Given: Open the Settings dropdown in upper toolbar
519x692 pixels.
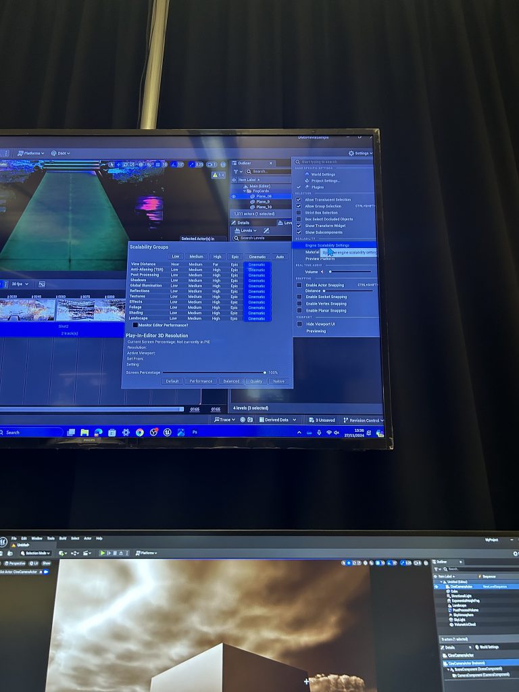Looking at the screenshot, I should click(360, 153).
